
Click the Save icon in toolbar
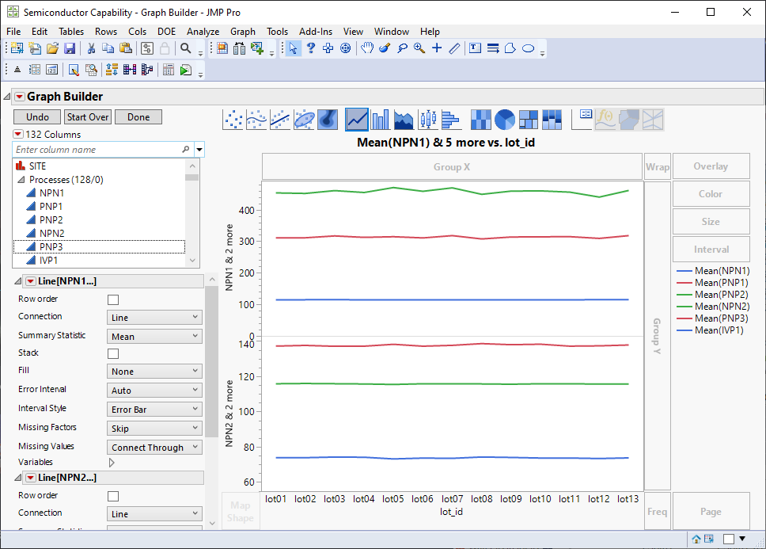point(70,48)
